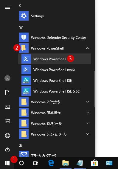
Task: Expand the Windows 管理ツール chevron
Action: (88, 123)
